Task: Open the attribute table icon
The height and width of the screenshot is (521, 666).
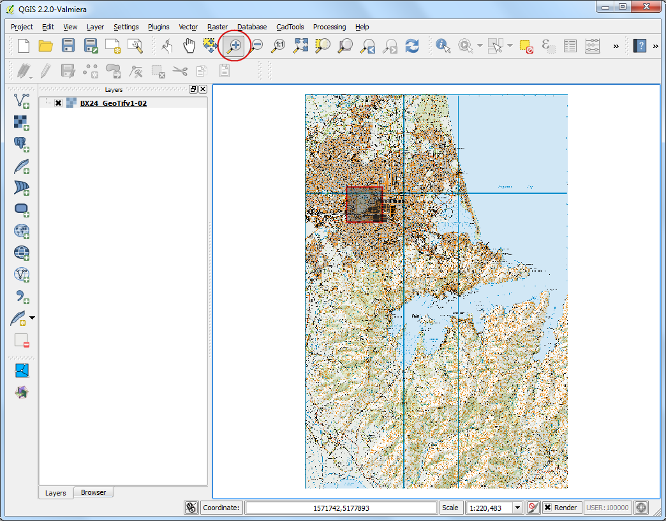Action: [x=570, y=46]
